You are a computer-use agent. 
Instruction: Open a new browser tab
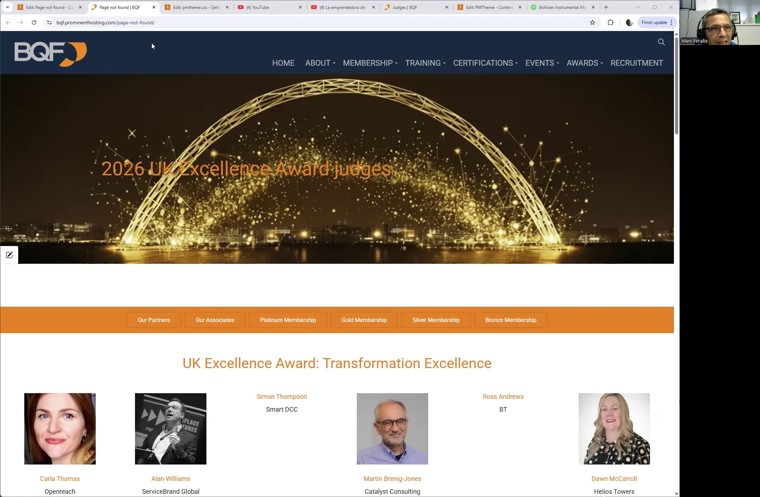point(606,7)
